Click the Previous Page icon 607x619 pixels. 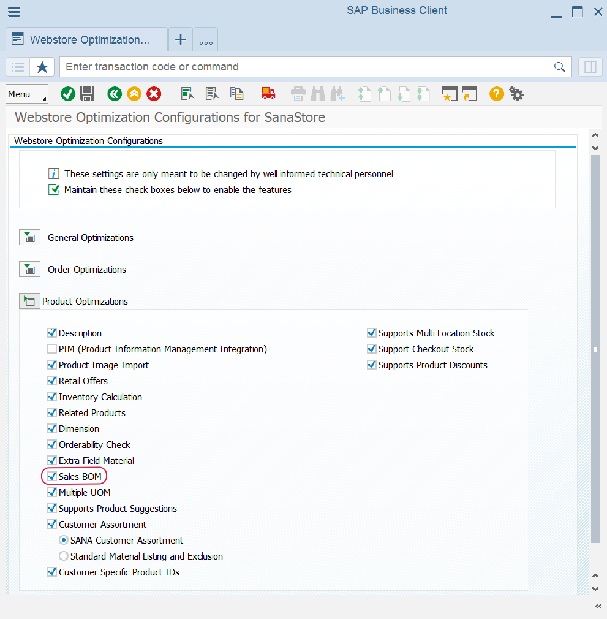(x=384, y=94)
